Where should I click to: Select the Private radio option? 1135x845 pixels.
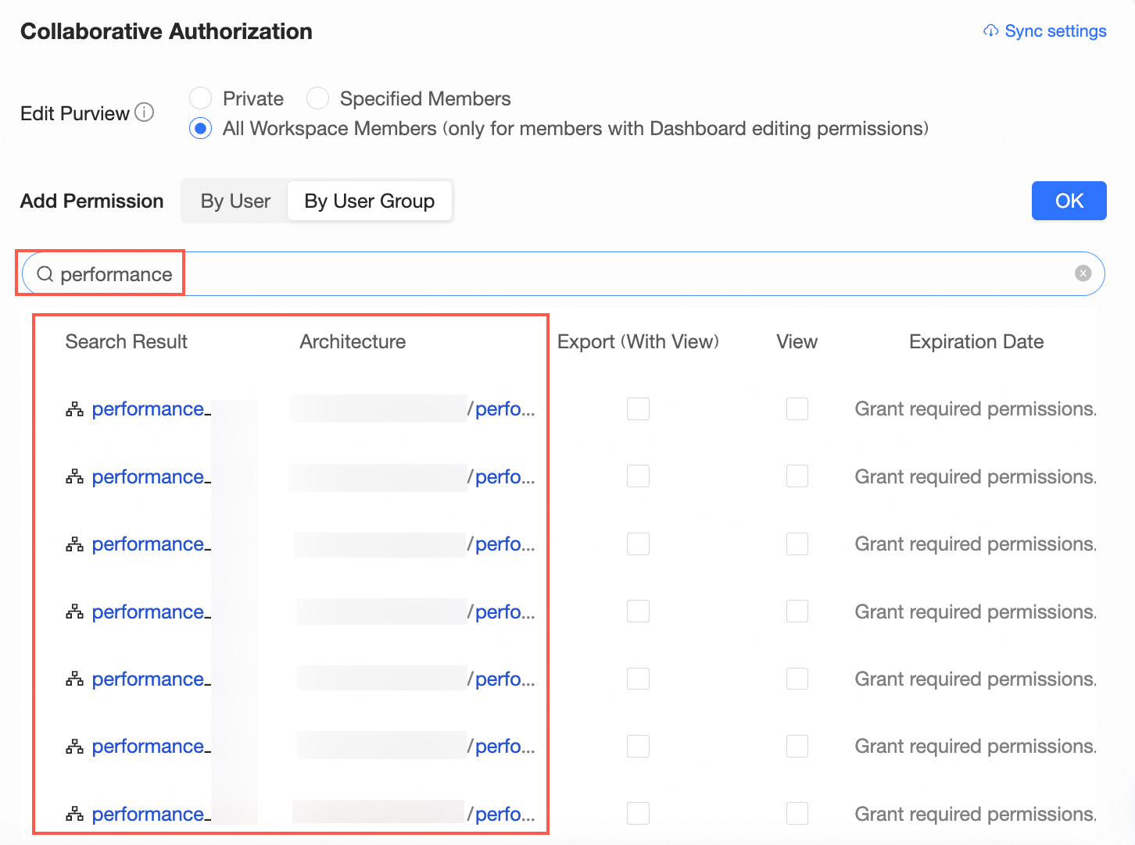pos(201,98)
